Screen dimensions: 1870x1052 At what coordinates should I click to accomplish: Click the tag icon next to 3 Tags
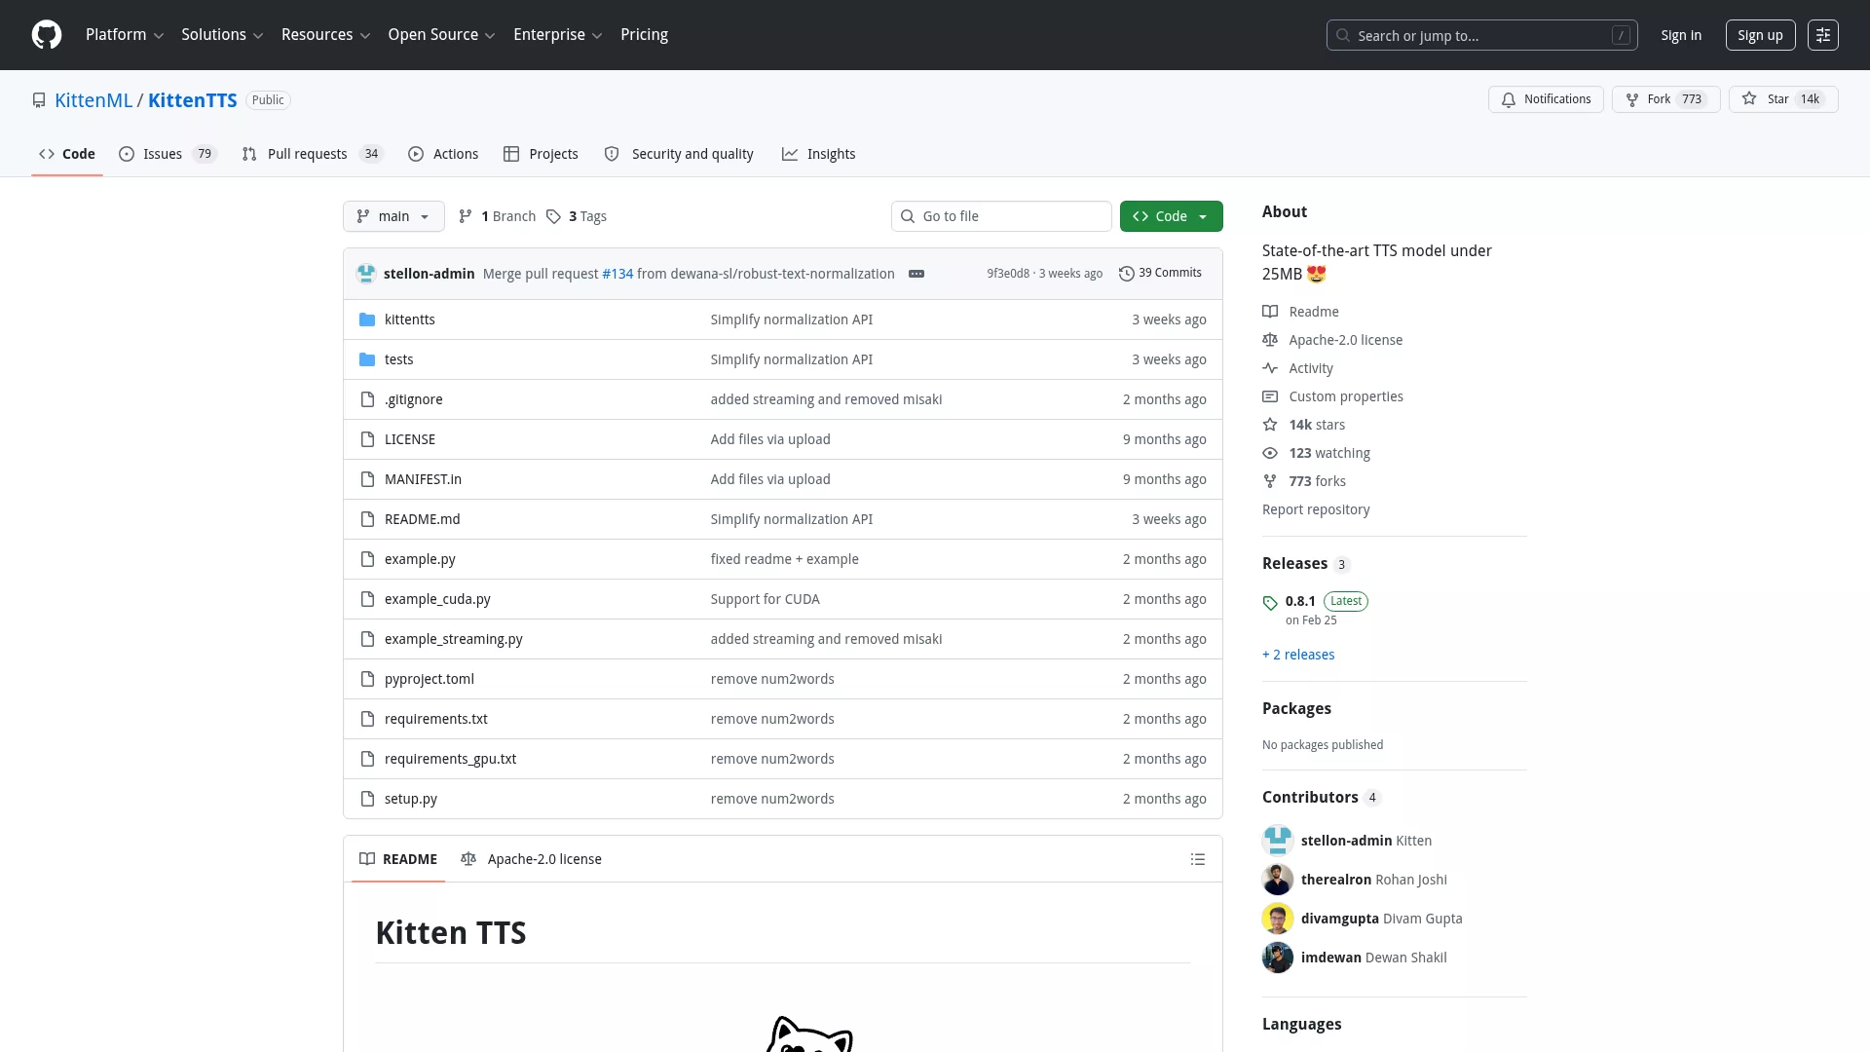(553, 216)
